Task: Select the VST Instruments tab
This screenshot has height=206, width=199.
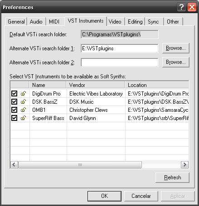Action: (86, 21)
